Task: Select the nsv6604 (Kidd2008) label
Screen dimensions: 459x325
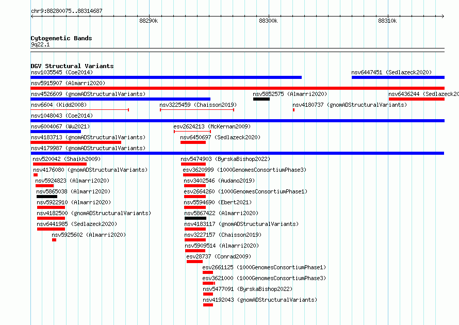Action: pos(59,105)
